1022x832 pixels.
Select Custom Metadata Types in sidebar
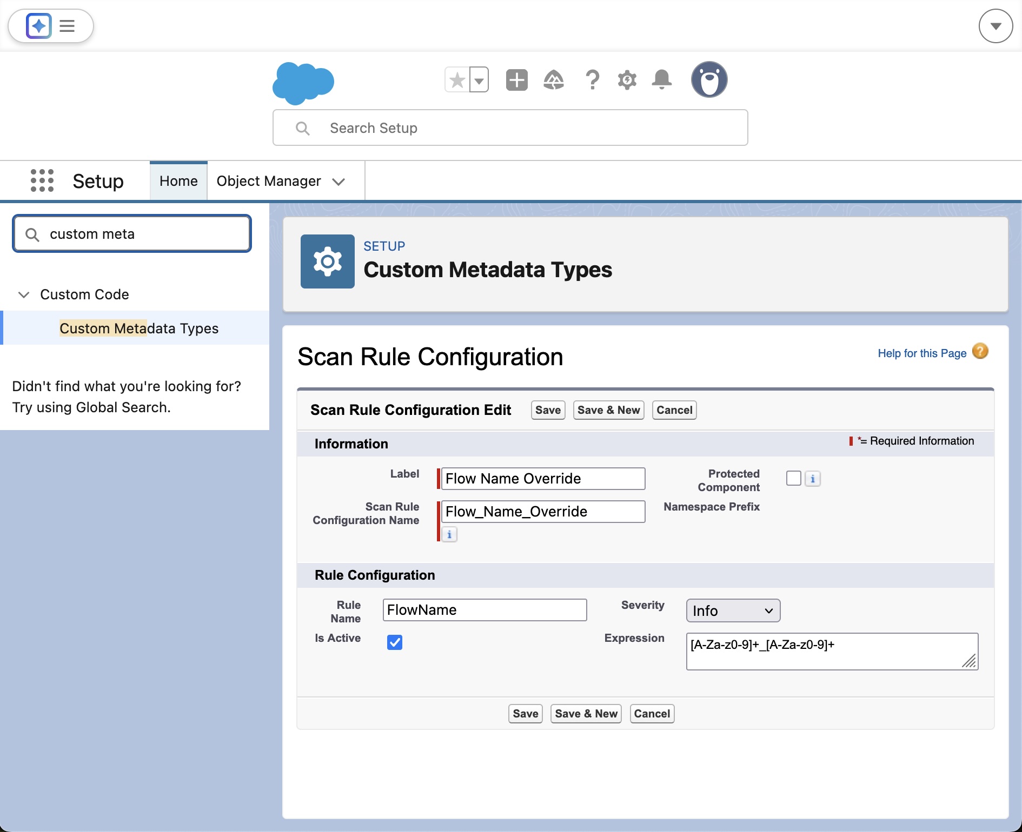click(x=139, y=328)
